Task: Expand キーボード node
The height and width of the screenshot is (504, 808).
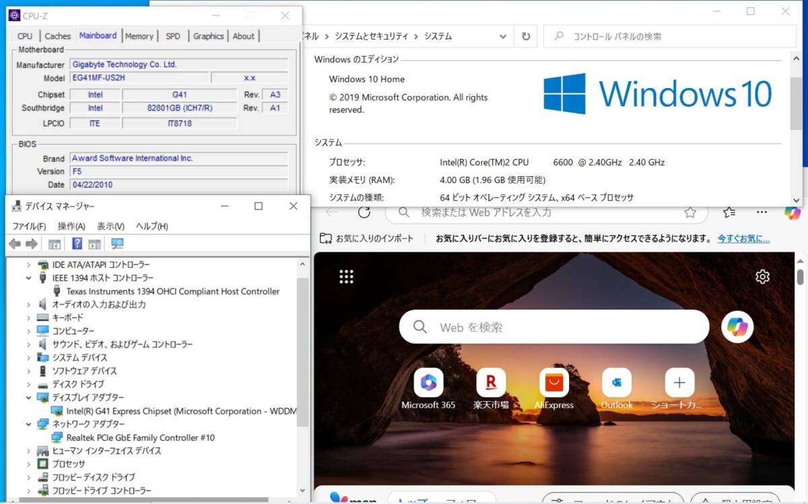Action: click(28, 318)
